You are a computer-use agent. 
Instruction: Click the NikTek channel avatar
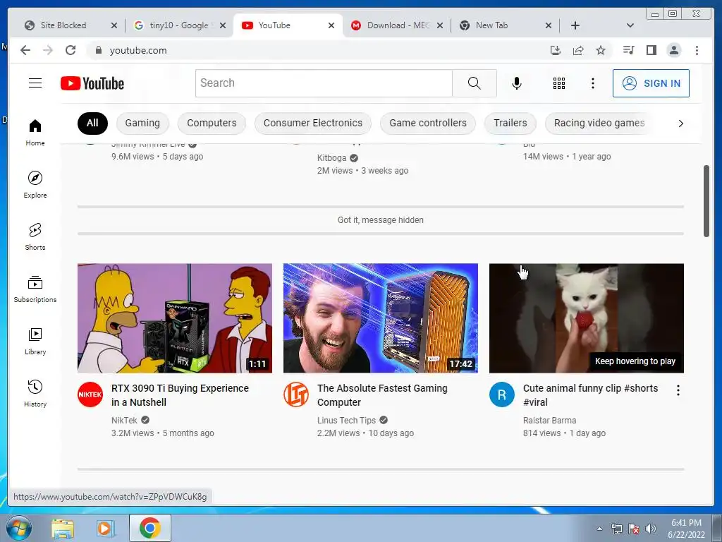(90, 395)
